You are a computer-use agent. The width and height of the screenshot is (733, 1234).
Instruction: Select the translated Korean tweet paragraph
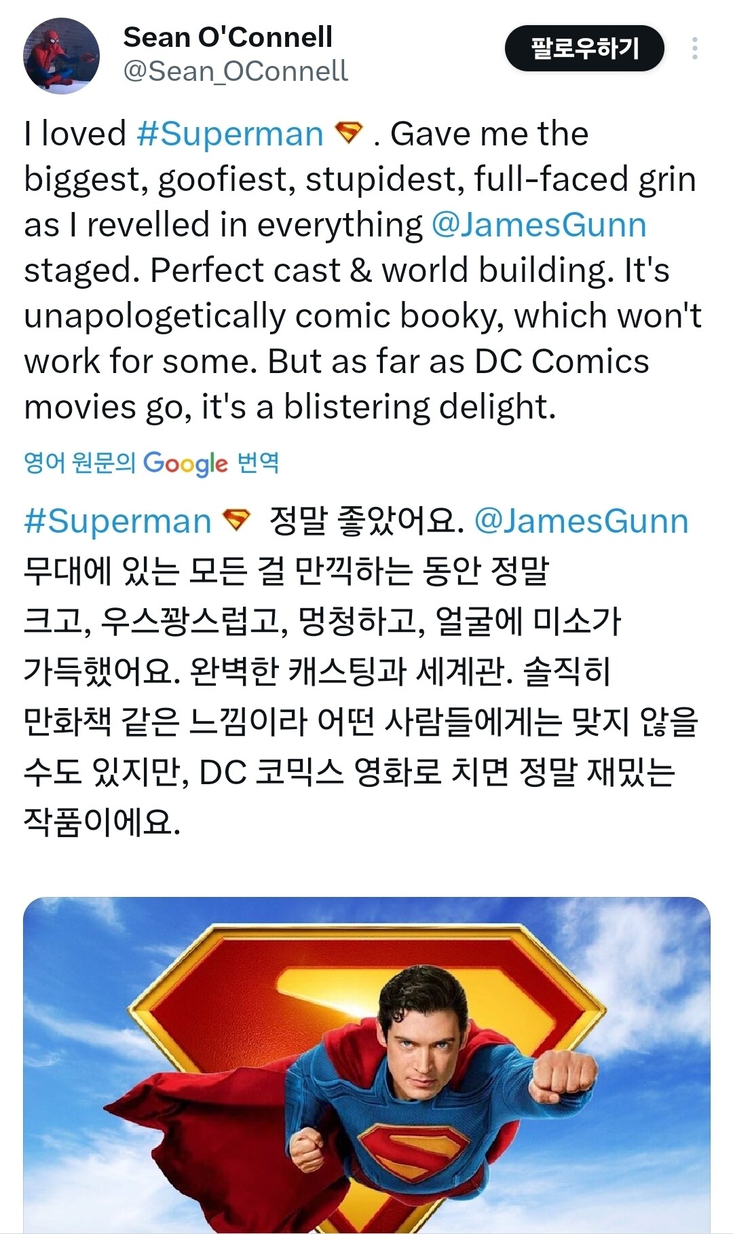coord(360,697)
